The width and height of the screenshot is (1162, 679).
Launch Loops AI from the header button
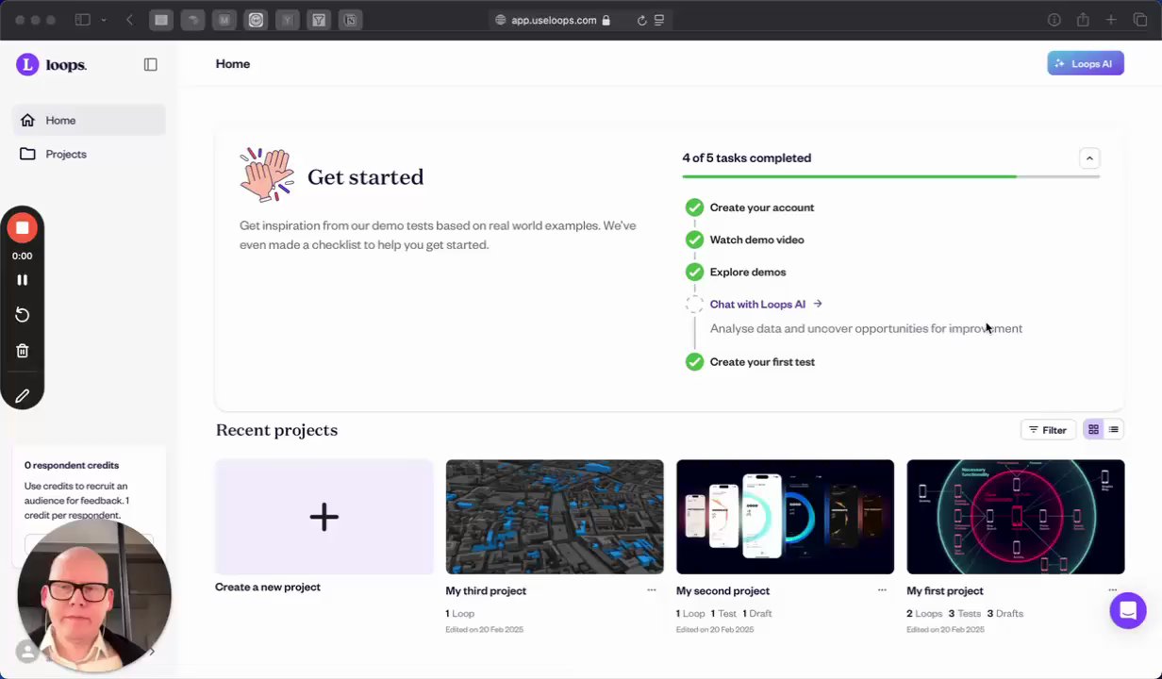pyautogui.click(x=1085, y=63)
